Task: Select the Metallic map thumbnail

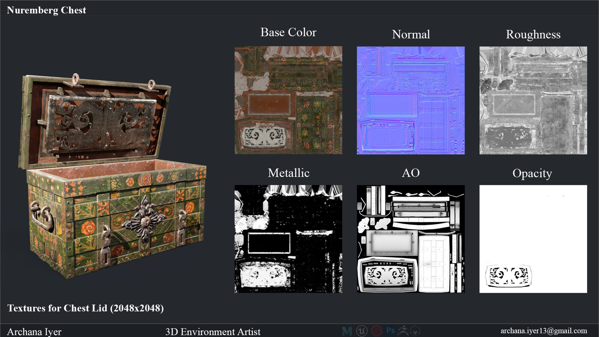Action: coord(288,240)
